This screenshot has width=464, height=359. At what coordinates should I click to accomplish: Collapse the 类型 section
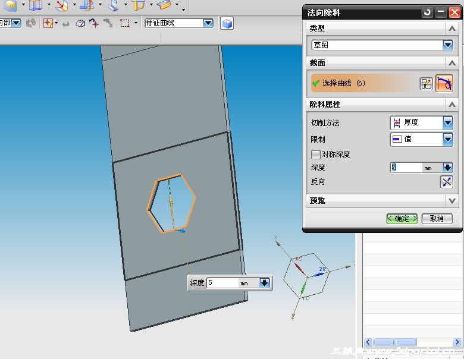click(452, 29)
